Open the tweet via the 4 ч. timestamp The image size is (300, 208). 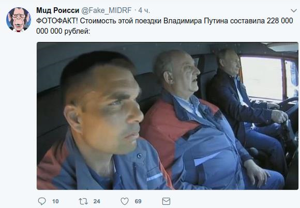point(144,10)
